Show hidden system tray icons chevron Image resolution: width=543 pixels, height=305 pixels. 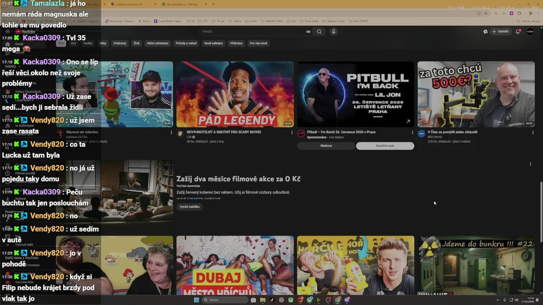[498, 300]
